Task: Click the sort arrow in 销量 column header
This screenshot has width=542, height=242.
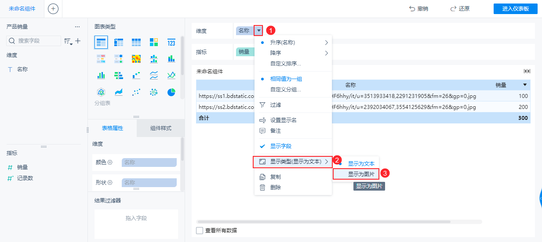Action: pos(525,85)
